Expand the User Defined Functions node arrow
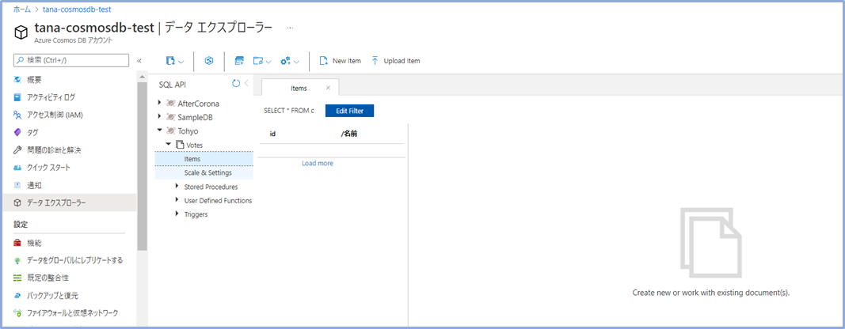The image size is (845, 329). (x=177, y=200)
